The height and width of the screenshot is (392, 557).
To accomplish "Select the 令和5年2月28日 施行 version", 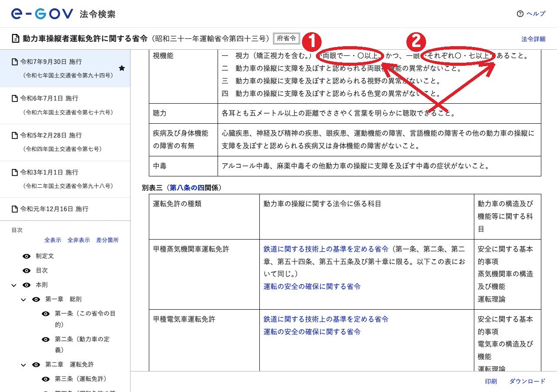I will (65, 142).
